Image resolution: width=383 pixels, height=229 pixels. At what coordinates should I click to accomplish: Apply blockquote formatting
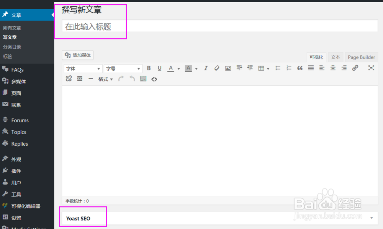tap(300, 68)
